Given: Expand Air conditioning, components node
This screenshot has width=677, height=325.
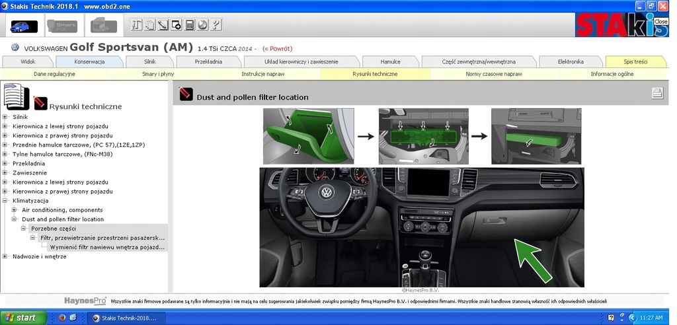Looking at the screenshot, I should pos(15,210).
